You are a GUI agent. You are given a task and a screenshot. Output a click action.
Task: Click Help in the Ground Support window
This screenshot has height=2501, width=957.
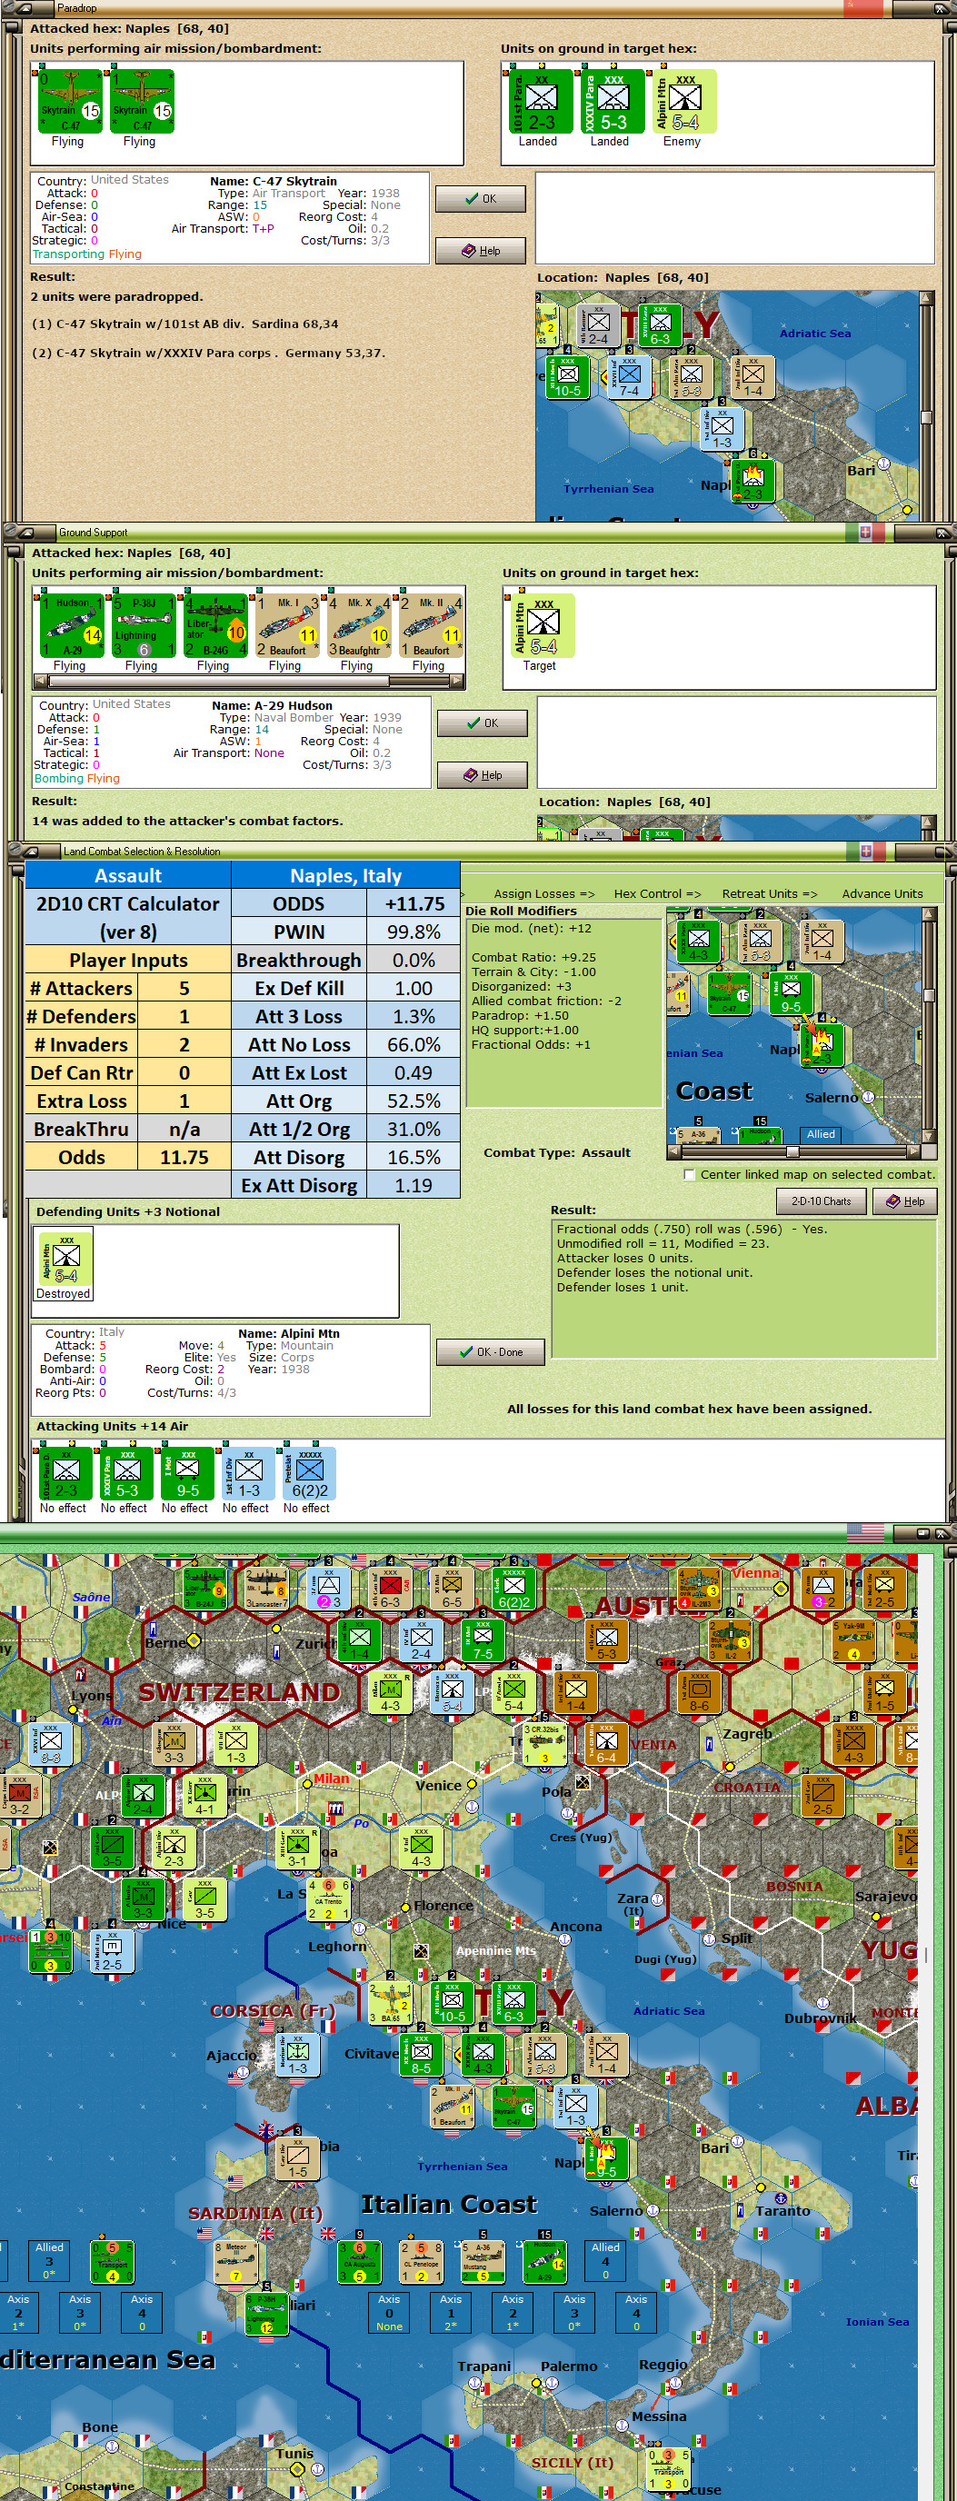coord(483,775)
